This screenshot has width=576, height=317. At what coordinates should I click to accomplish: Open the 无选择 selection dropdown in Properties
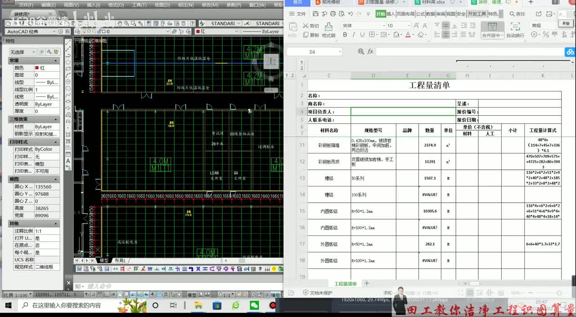[x=22, y=52]
